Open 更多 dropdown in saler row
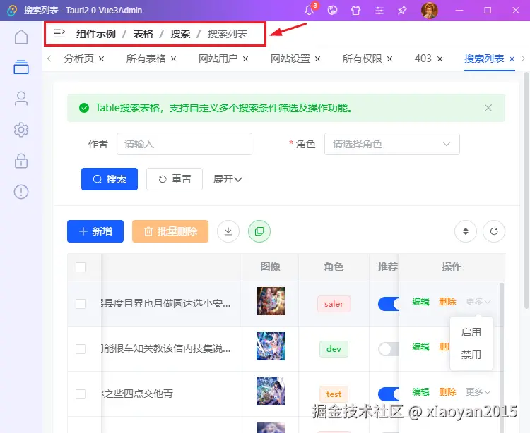This screenshot has height=433, width=530. pos(478,301)
